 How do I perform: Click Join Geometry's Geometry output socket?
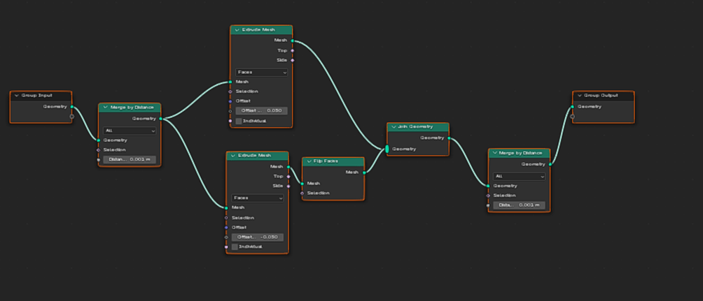pyautogui.click(x=448, y=138)
